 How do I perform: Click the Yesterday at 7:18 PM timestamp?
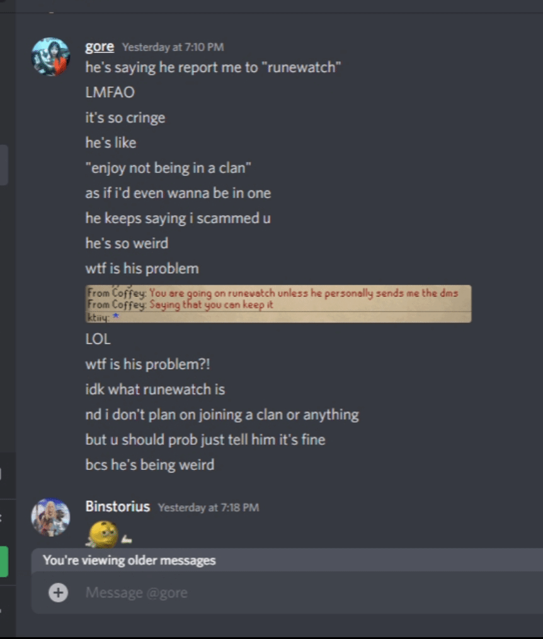(209, 508)
